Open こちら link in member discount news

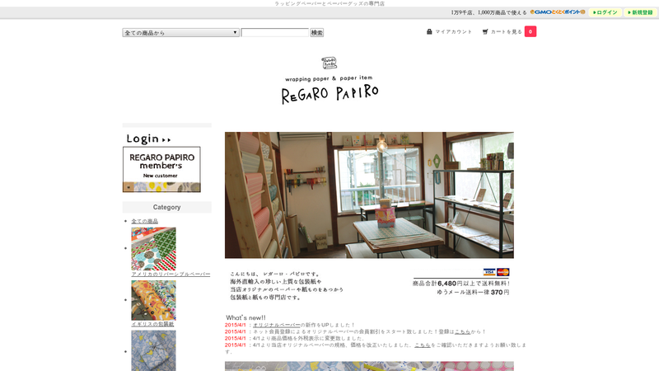pos(463,331)
